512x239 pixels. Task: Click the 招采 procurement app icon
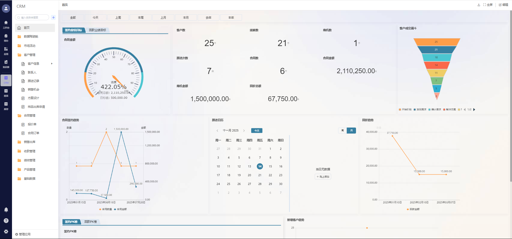coord(6,93)
